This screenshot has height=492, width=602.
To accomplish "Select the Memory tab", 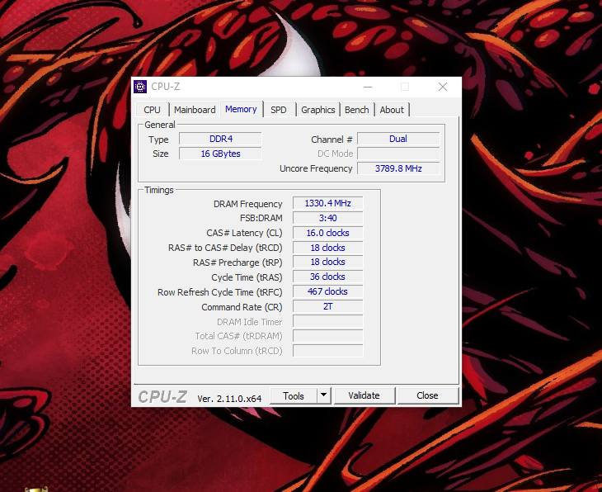I will [241, 109].
